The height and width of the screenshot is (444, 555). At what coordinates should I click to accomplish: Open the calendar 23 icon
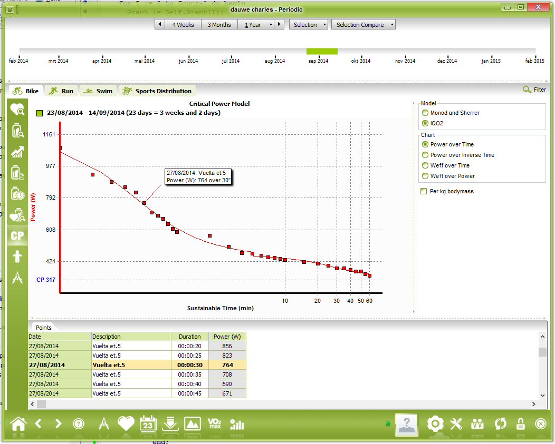[x=148, y=423]
